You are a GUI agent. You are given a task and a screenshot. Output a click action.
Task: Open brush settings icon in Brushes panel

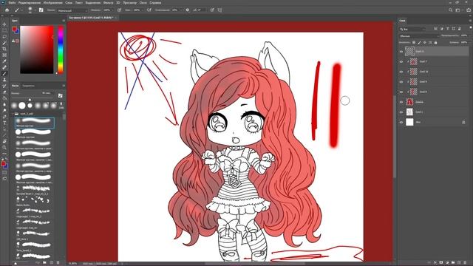(61, 95)
